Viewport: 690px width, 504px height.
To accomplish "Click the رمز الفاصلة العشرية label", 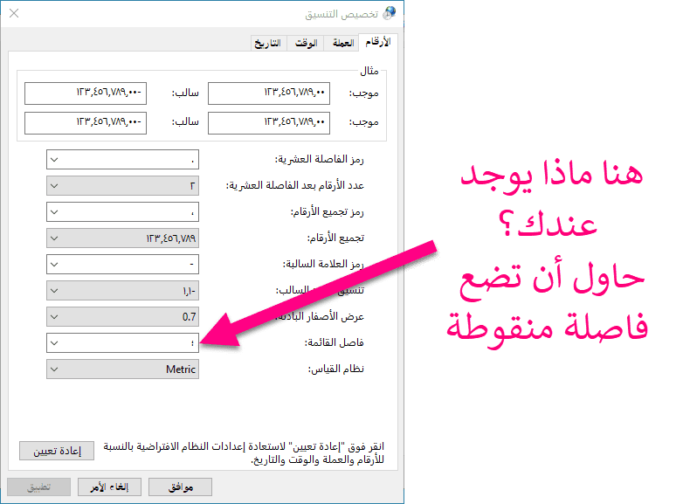I will click(320, 159).
